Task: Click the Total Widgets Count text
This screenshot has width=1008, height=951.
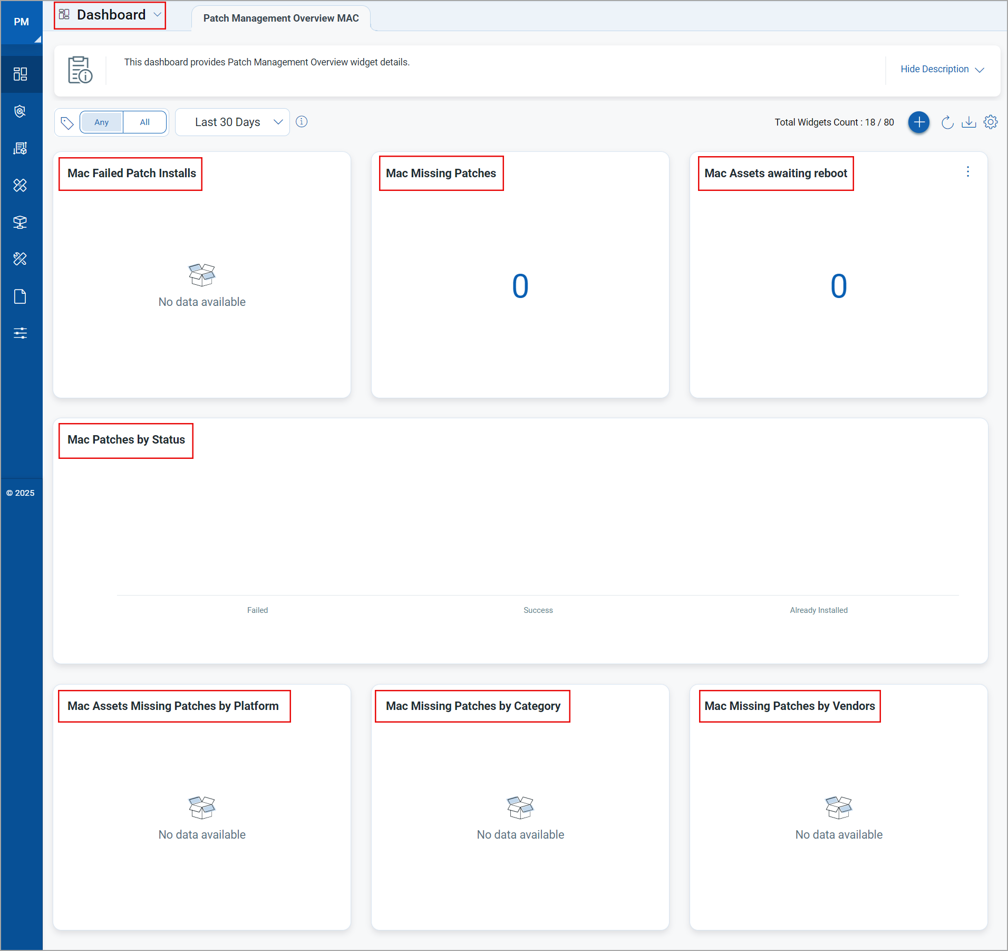Action: tap(834, 122)
